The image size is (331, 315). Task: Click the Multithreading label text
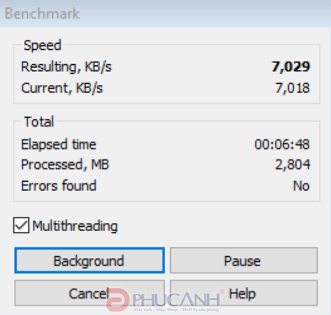(x=75, y=226)
